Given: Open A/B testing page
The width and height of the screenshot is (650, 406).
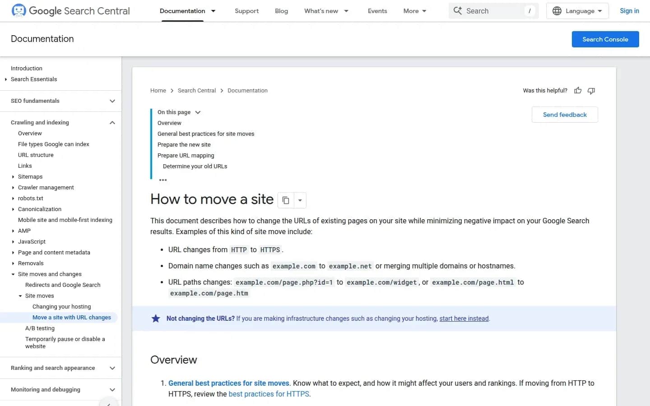Looking at the screenshot, I should (40, 328).
